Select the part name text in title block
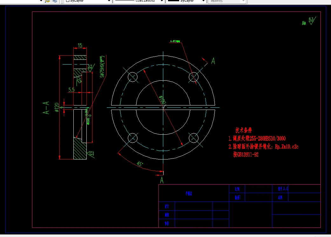The height and width of the screenshot is (237, 331). [x=189, y=193]
